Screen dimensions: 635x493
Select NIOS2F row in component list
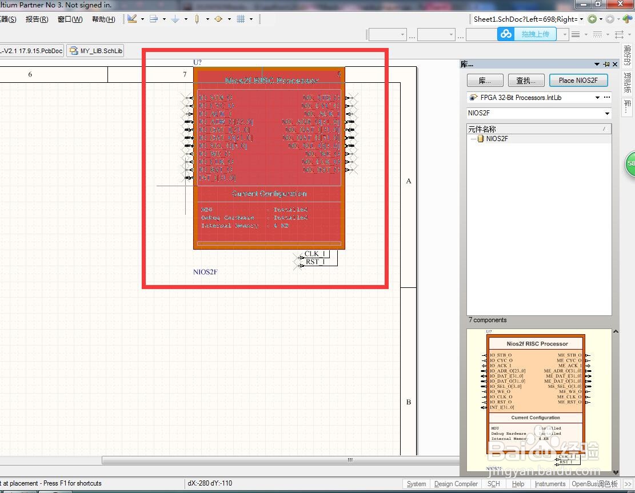(x=539, y=139)
